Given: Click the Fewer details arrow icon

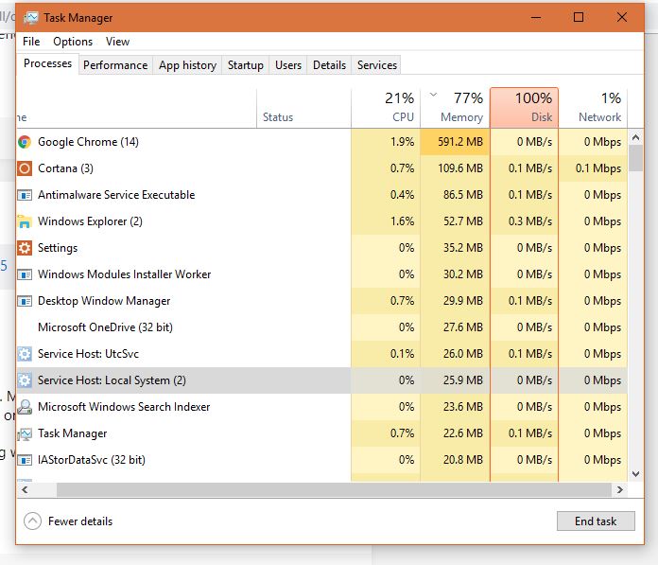Looking at the screenshot, I should pyautogui.click(x=33, y=521).
